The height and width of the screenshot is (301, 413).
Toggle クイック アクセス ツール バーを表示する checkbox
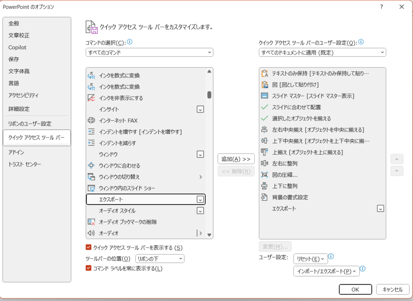pos(88,247)
